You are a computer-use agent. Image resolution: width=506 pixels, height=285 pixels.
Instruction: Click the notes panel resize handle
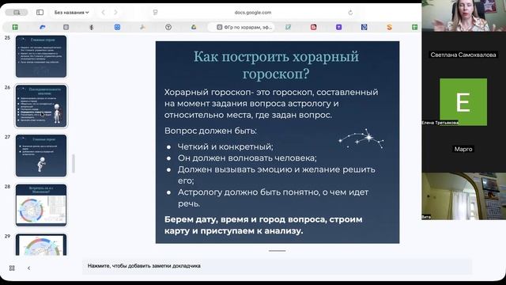(x=278, y=251)
